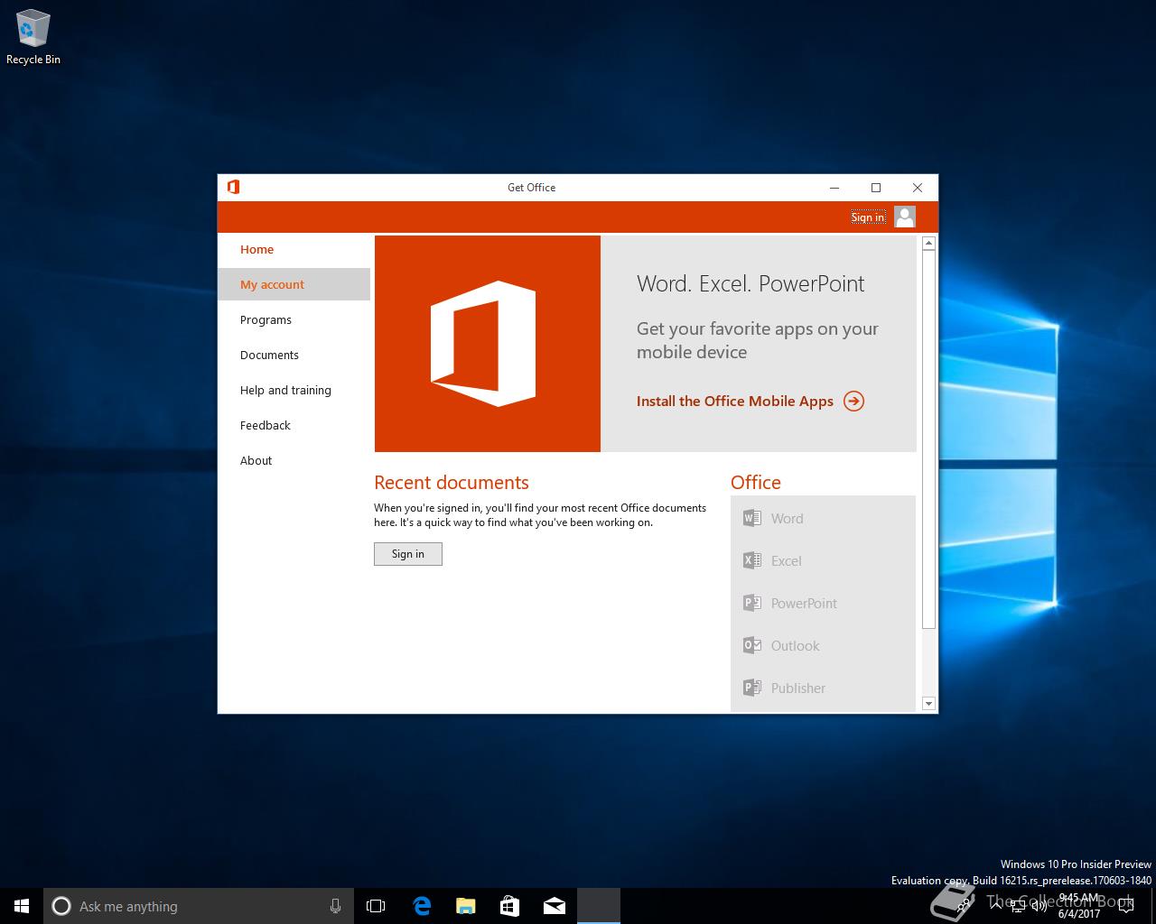1156x924 pixels.
Task: Click Sign in link in orange header
Action: [868, 217]
